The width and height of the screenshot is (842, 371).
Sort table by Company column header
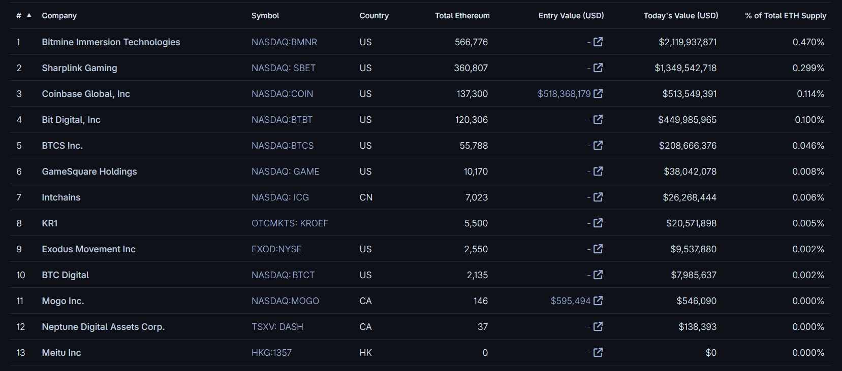point(59,16)
